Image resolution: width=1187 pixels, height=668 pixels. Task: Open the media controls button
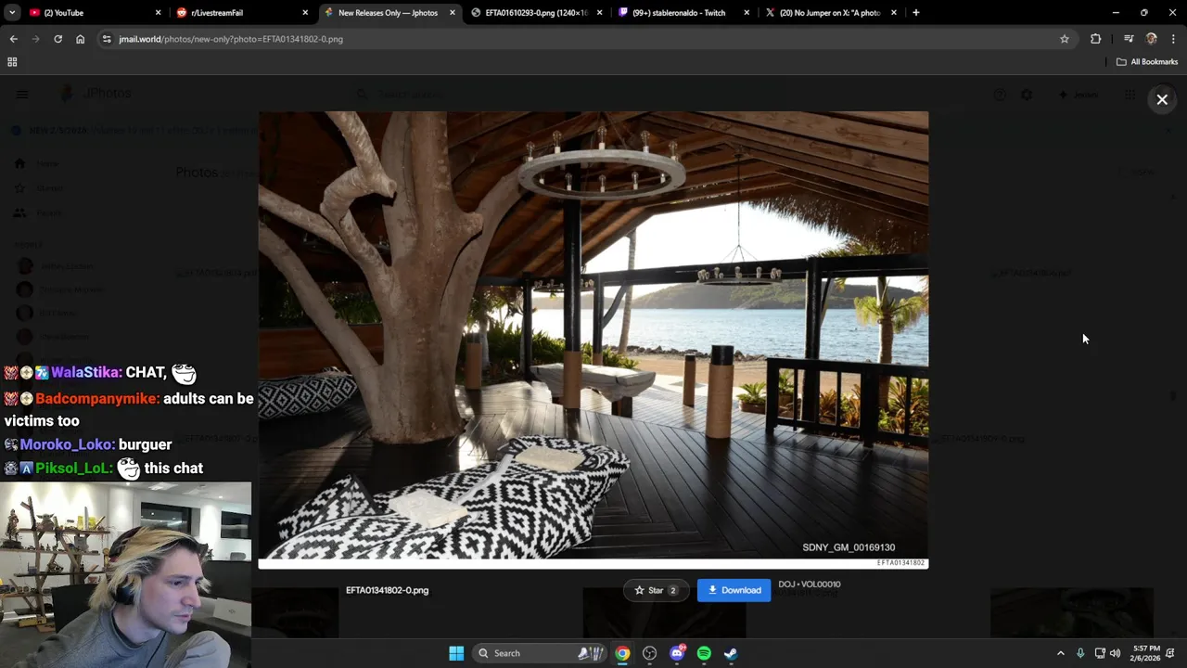[x=1129, y=39]
